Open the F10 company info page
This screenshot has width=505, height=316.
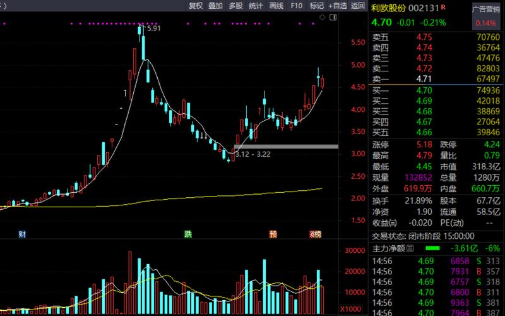[x=296, y=6]
